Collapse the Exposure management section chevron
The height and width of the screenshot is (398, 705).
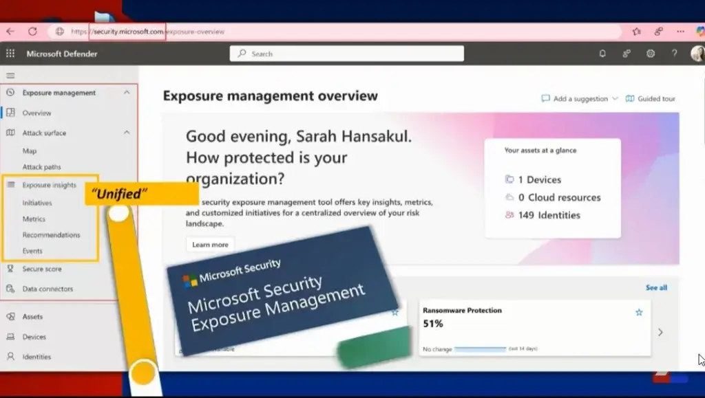[x=127, y=92]
